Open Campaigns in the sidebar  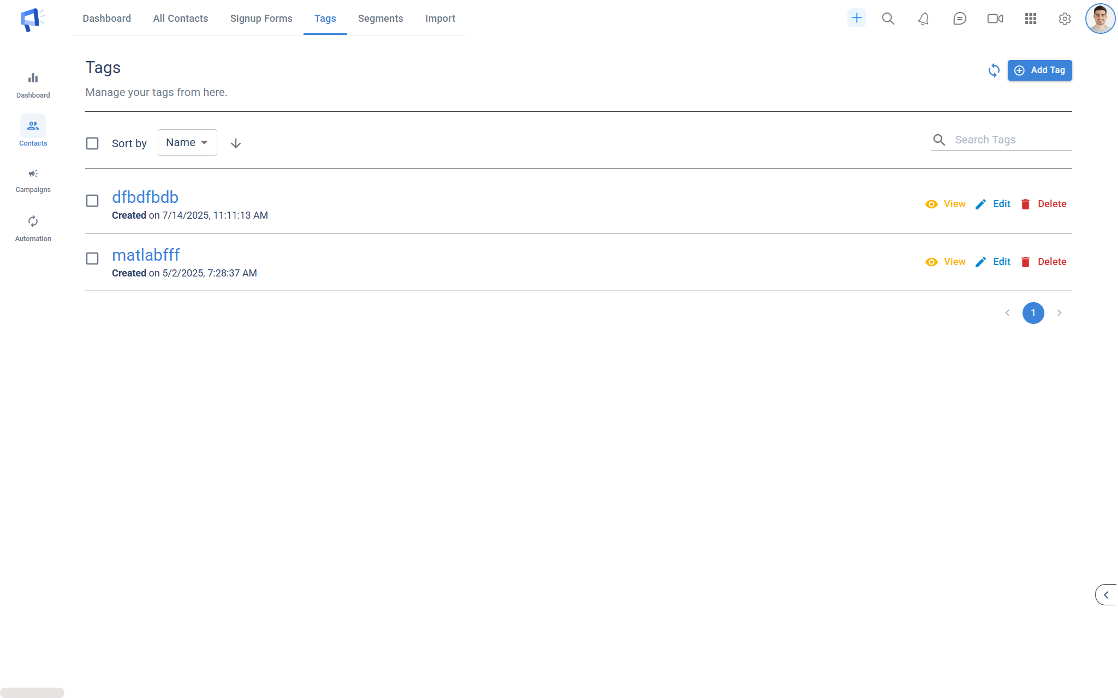click(33, 180)
